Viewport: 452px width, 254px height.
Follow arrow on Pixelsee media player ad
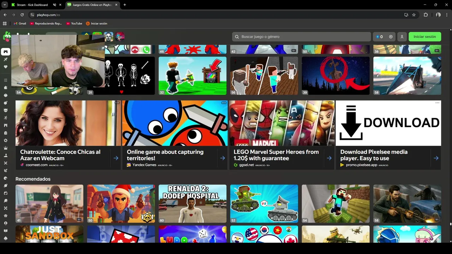436,158
